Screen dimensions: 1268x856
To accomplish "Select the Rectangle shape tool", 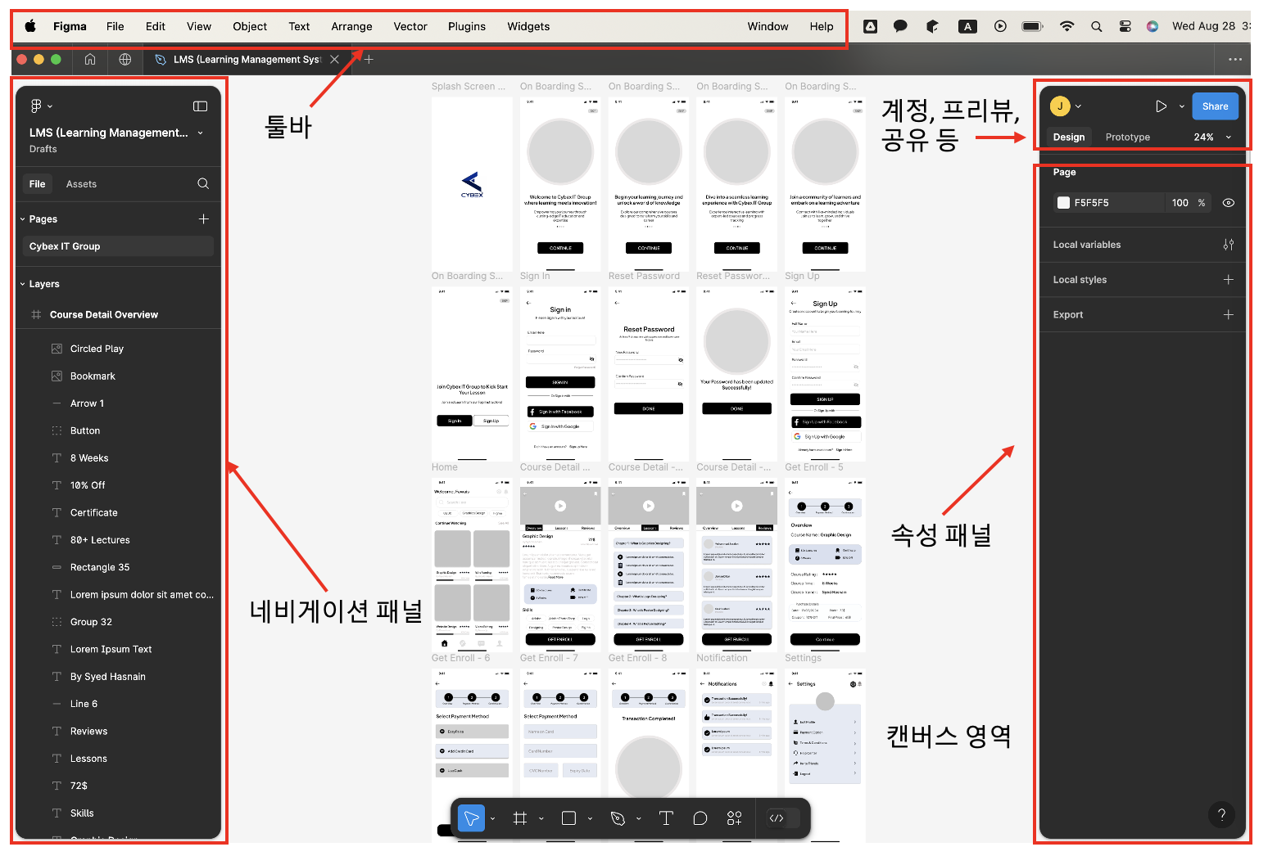I will click(x=568, y=818).
